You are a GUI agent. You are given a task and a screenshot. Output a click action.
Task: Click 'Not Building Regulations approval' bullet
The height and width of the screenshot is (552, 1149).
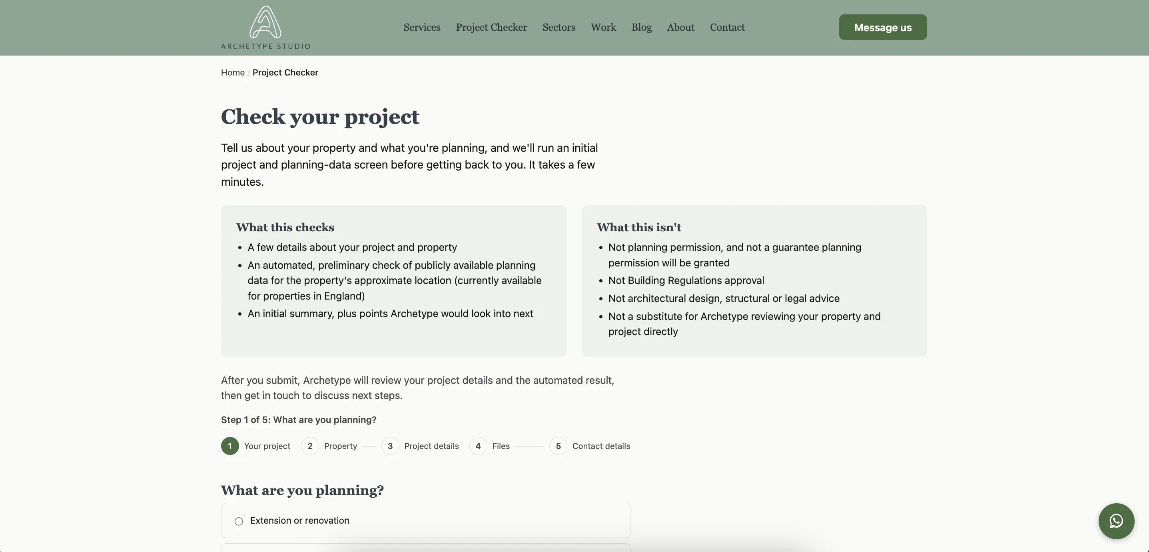pyautogui.click(x=686, y=280)
